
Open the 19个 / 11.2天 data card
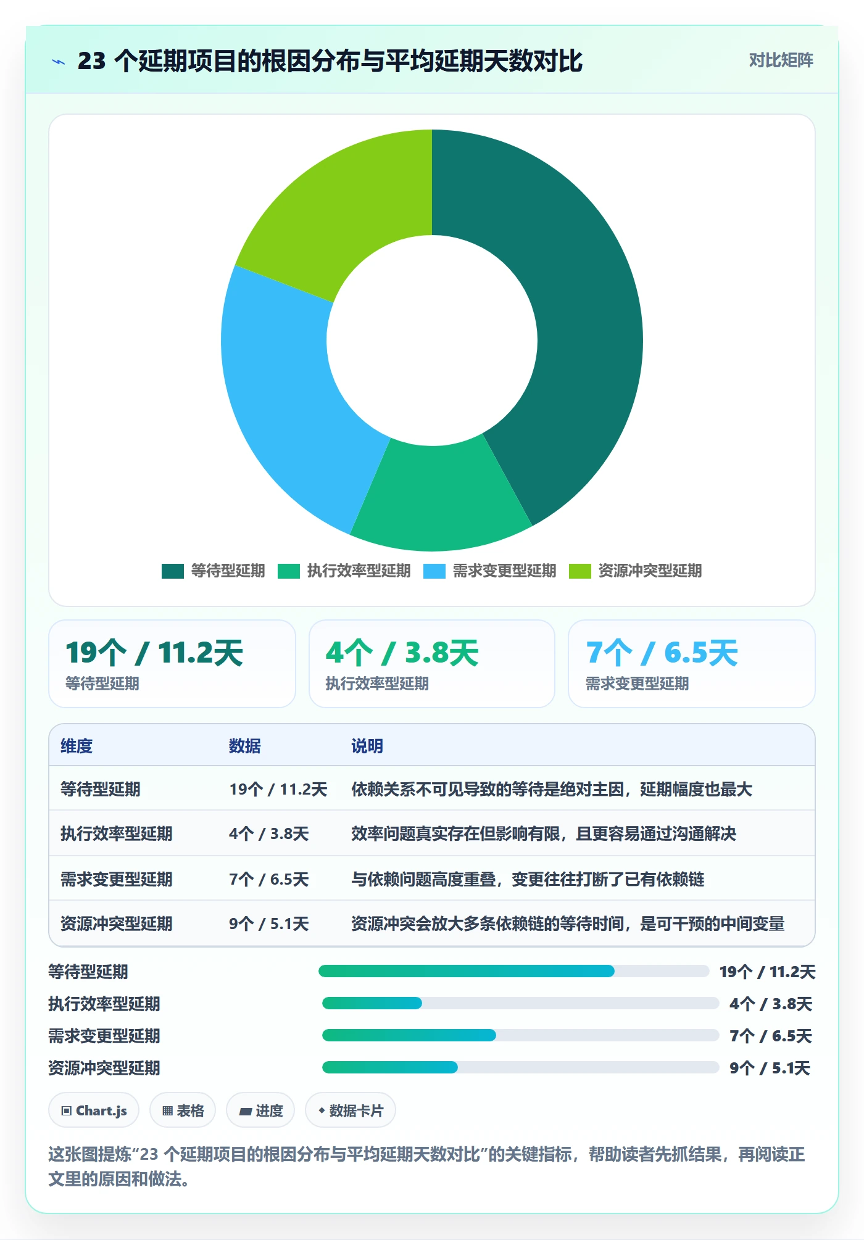[172, 664]
